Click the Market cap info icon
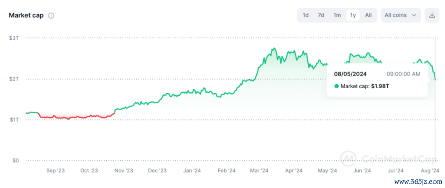 click(51, 16)
